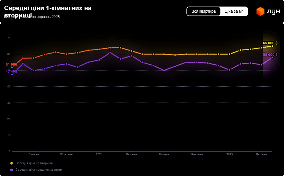Click the first red point near 51 900

[12, 67]
